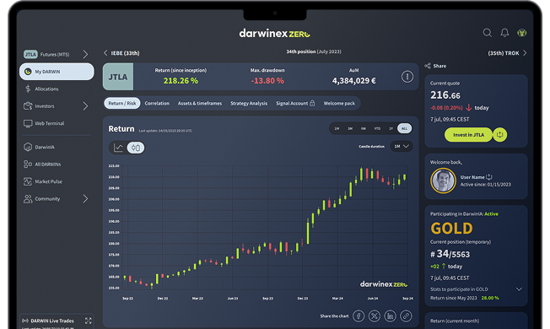Share the chart on X icon
Viewport: 550px width, 329px height.
point(375,316)
